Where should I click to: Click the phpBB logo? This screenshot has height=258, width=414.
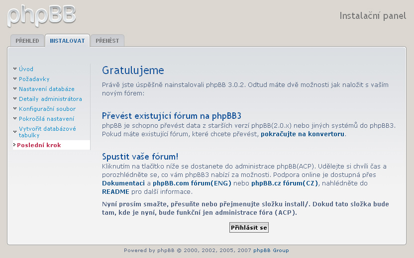[42, 16]
